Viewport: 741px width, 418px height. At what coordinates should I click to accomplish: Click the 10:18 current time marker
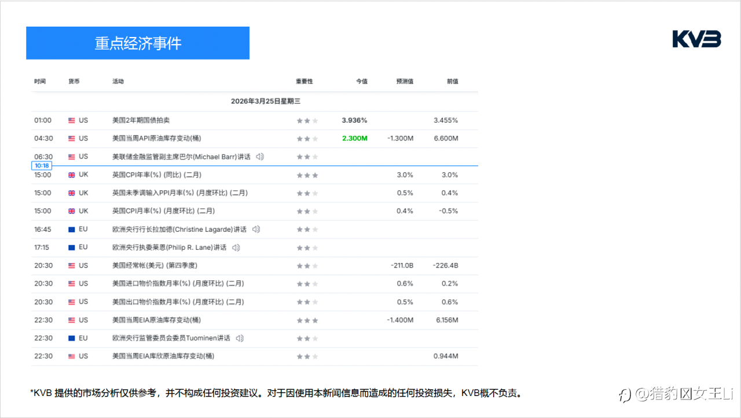pos(42,166)
